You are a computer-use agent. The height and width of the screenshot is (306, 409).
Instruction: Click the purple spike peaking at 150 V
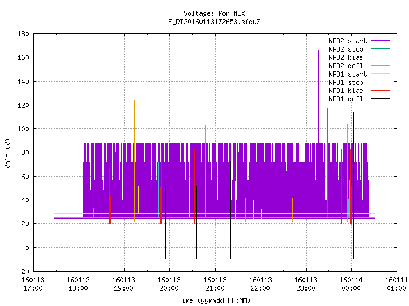click(132, 105)
